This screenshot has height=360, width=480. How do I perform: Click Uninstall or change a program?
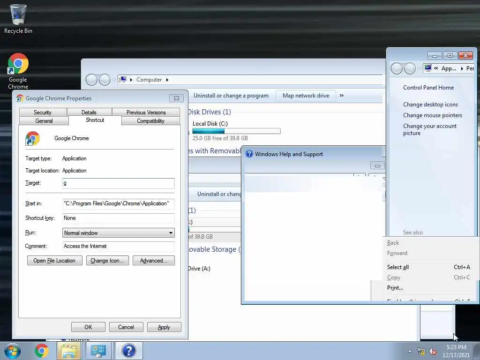[231, 96]
